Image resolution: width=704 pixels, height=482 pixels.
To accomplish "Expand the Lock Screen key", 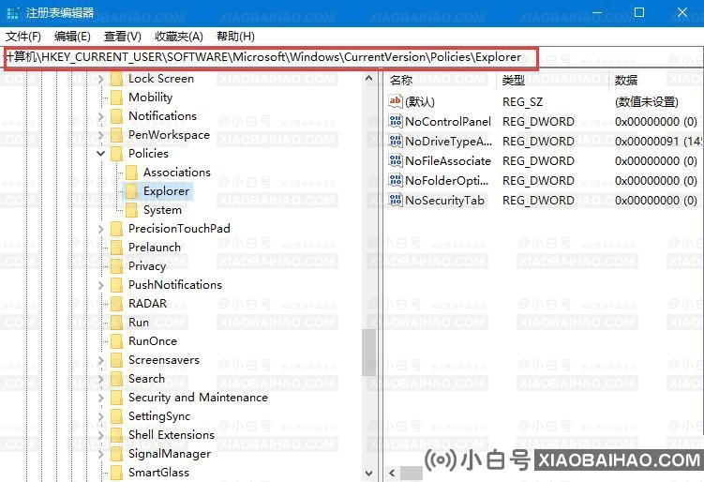I will (101, 80).
